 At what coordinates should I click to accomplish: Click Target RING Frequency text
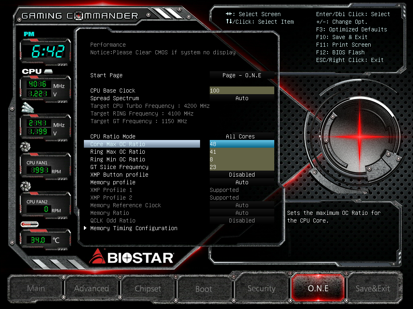pyautogui.click(x=142, y=113)
